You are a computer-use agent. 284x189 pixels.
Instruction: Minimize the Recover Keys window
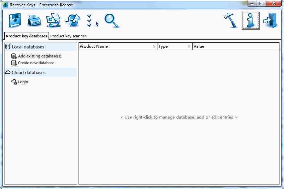pos(252,3)
